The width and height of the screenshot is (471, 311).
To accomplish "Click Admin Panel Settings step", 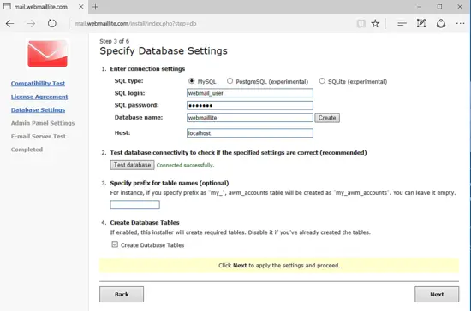I will coord(43,123).
